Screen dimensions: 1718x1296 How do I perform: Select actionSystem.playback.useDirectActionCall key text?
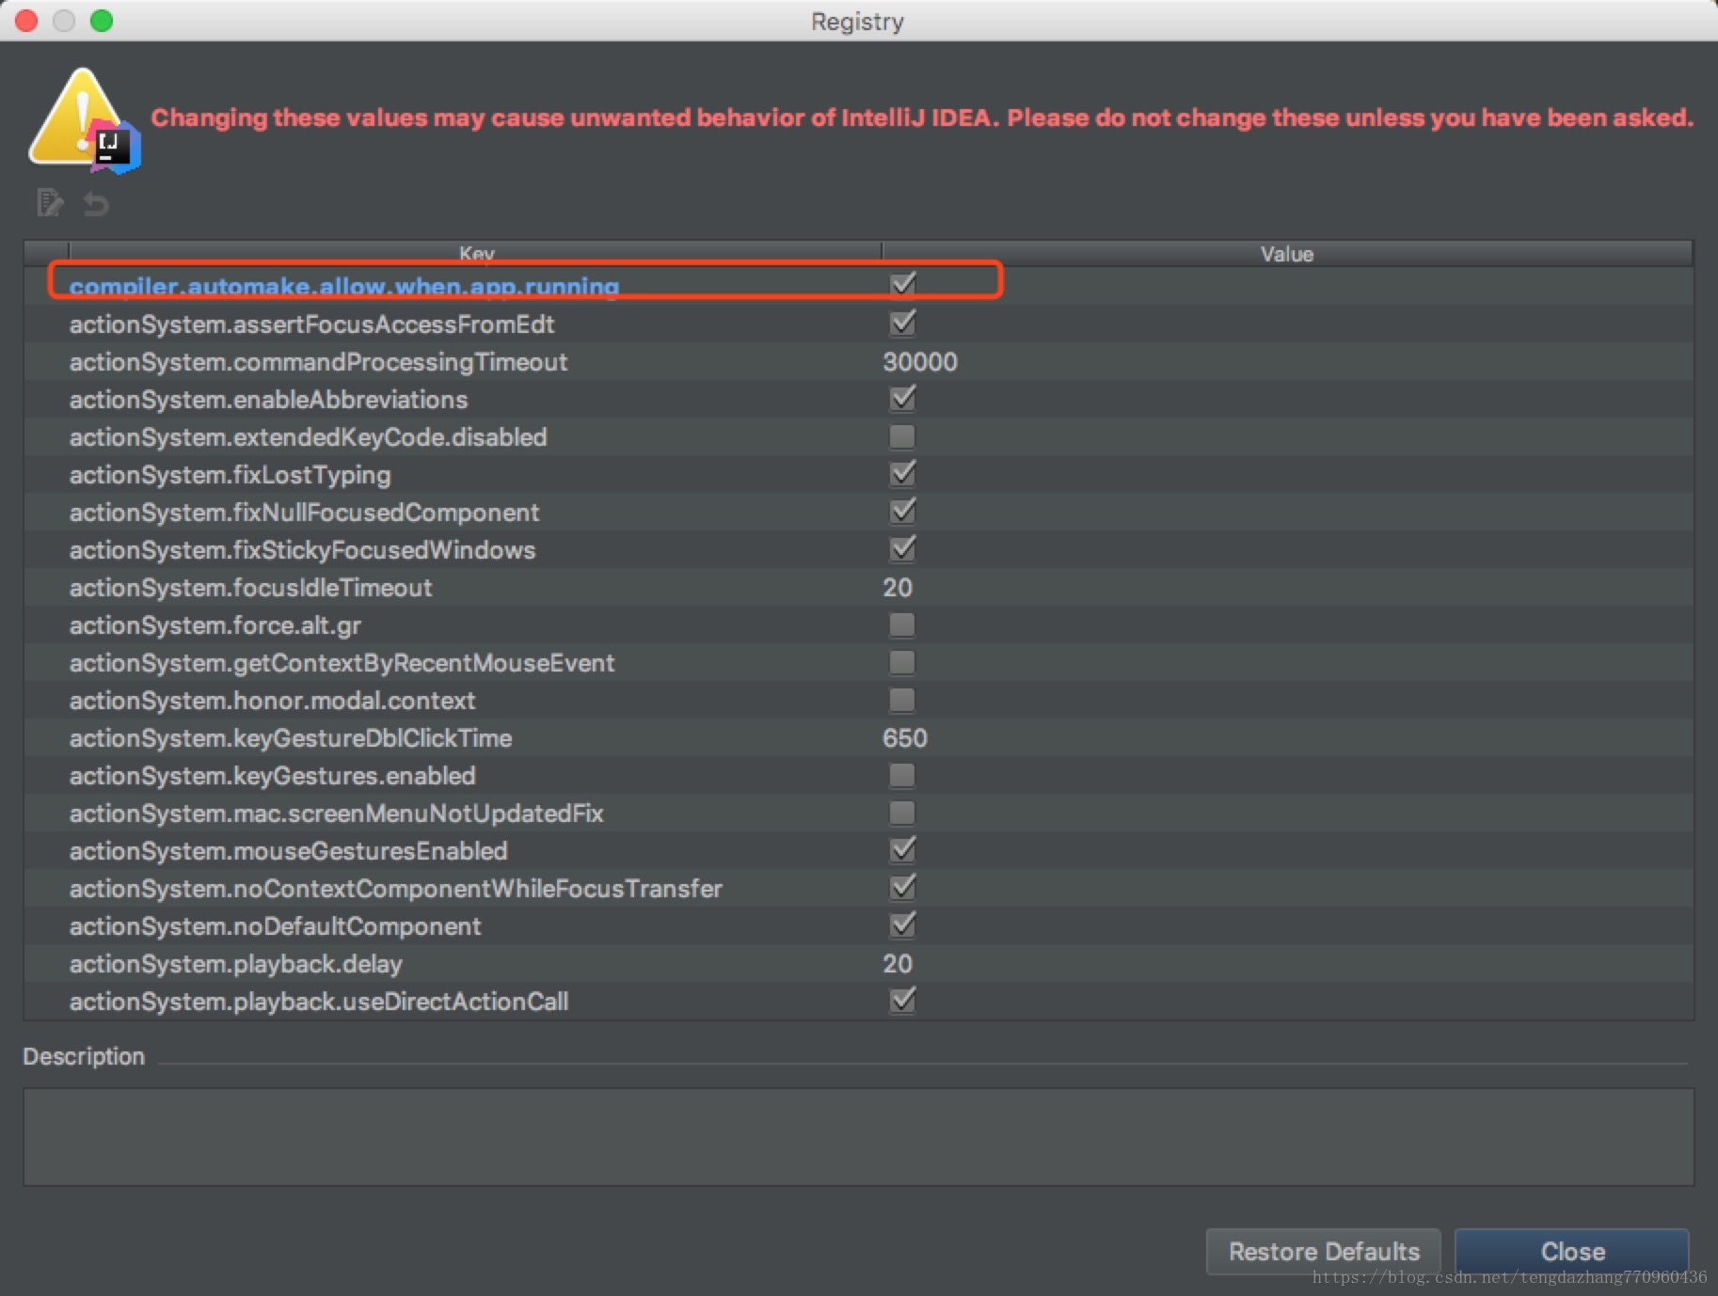coord(319,1002)
